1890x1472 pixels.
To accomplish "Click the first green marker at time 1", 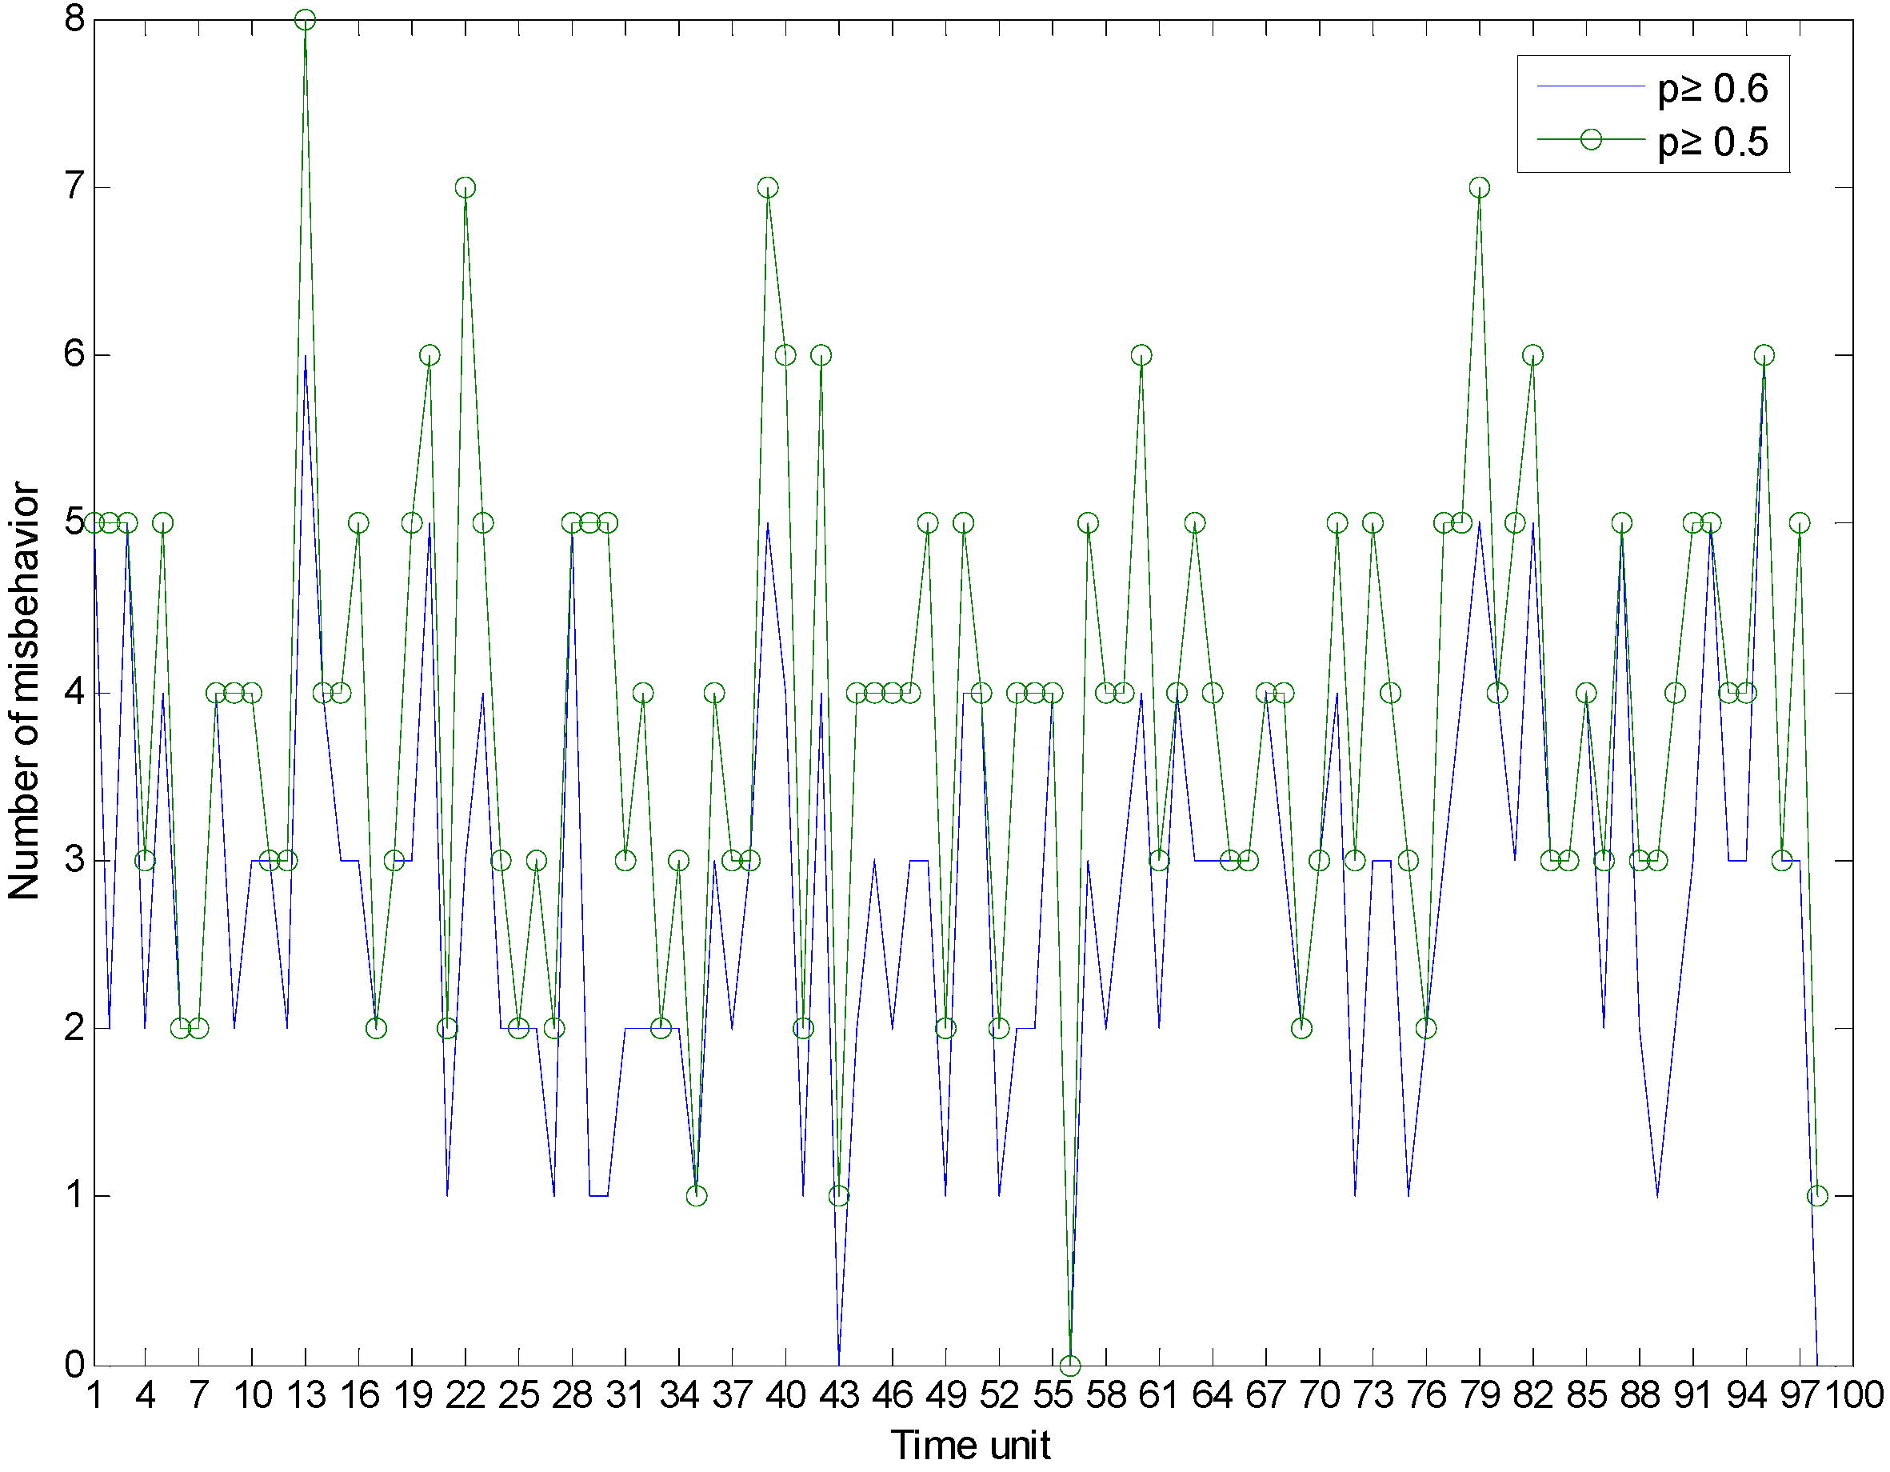I will point(94,522).
